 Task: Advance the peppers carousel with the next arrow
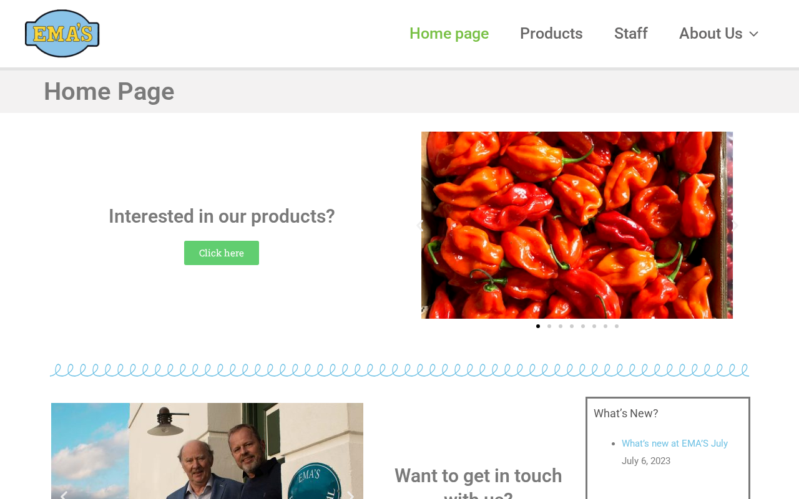(x=735, y=226)
